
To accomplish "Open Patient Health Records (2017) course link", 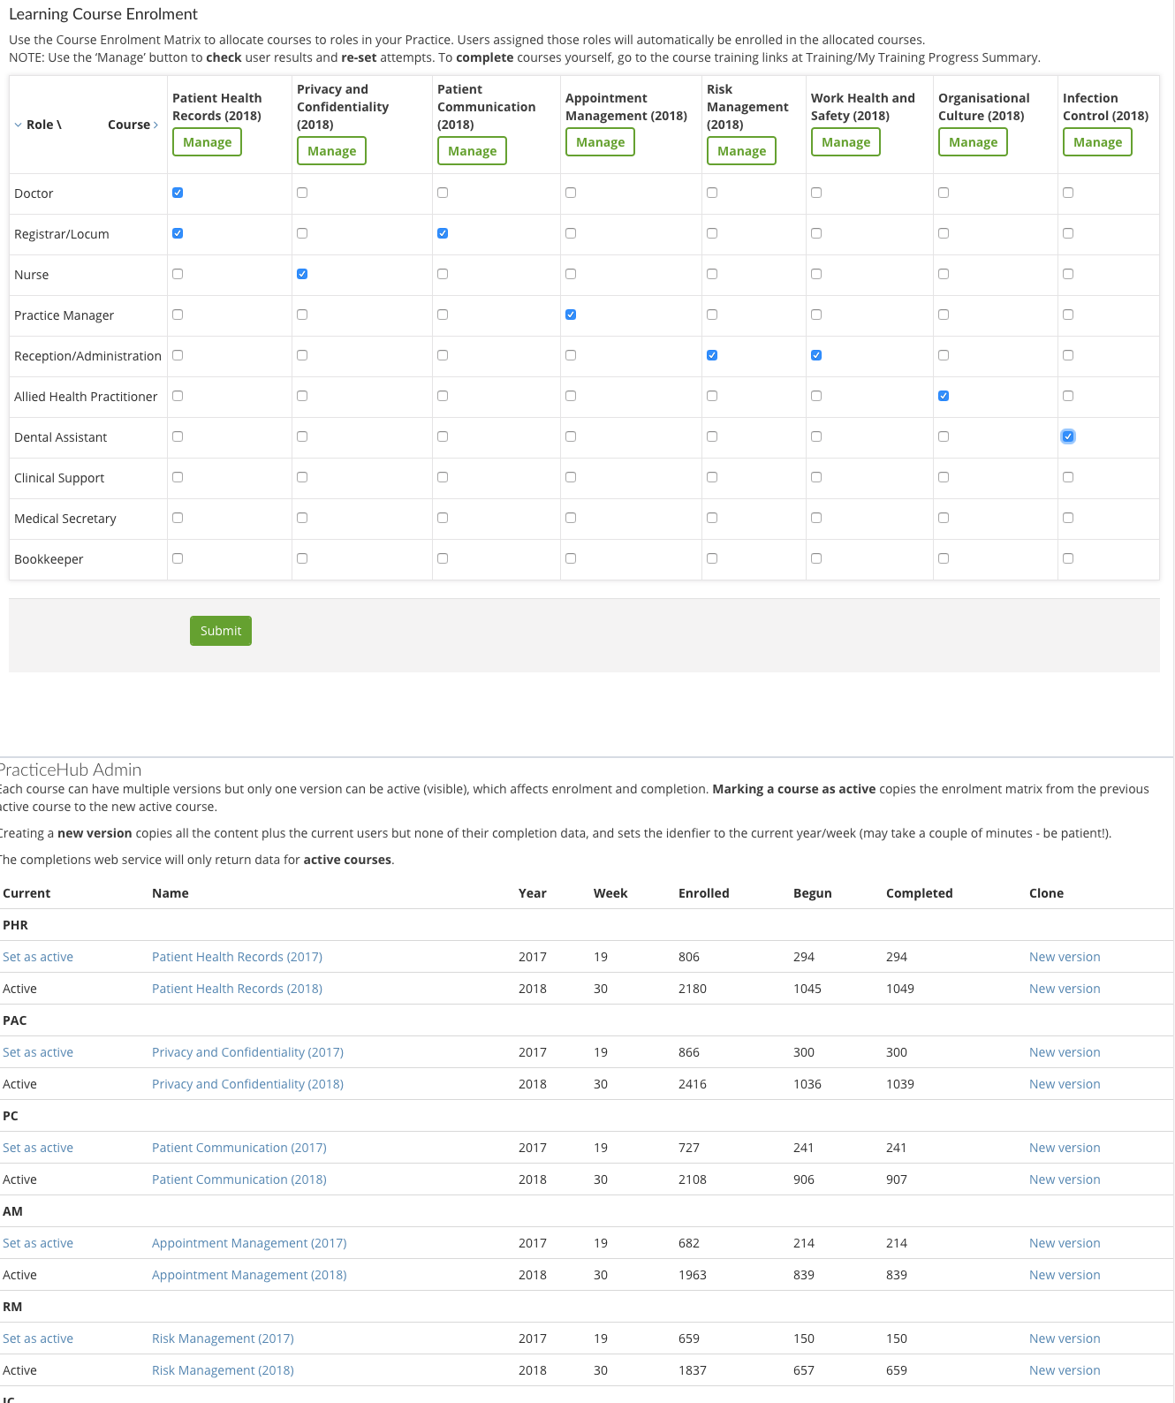I will click(x=237, y=957).
